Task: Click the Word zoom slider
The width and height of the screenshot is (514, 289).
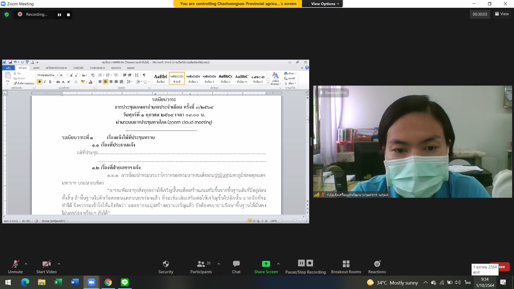Action: click(295, 221)
